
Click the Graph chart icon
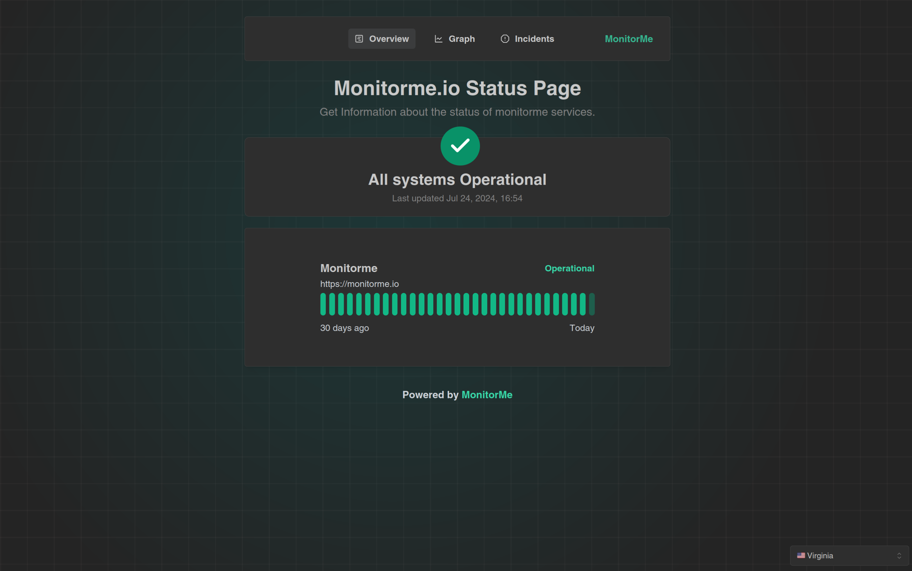pyautogui.click(x=438, y=39)
